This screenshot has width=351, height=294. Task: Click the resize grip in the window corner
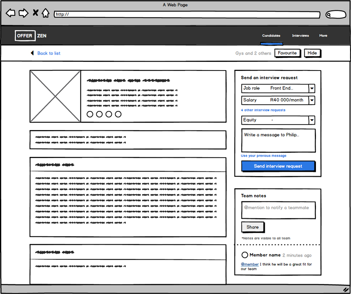[346, 290]
